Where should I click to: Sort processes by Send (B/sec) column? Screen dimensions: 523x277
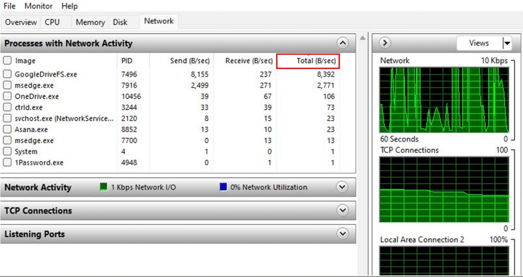tap(189, 61)
